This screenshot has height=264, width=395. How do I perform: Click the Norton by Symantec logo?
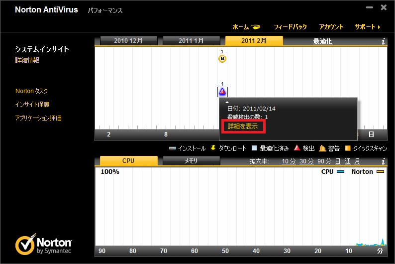(x=44, y=244)
